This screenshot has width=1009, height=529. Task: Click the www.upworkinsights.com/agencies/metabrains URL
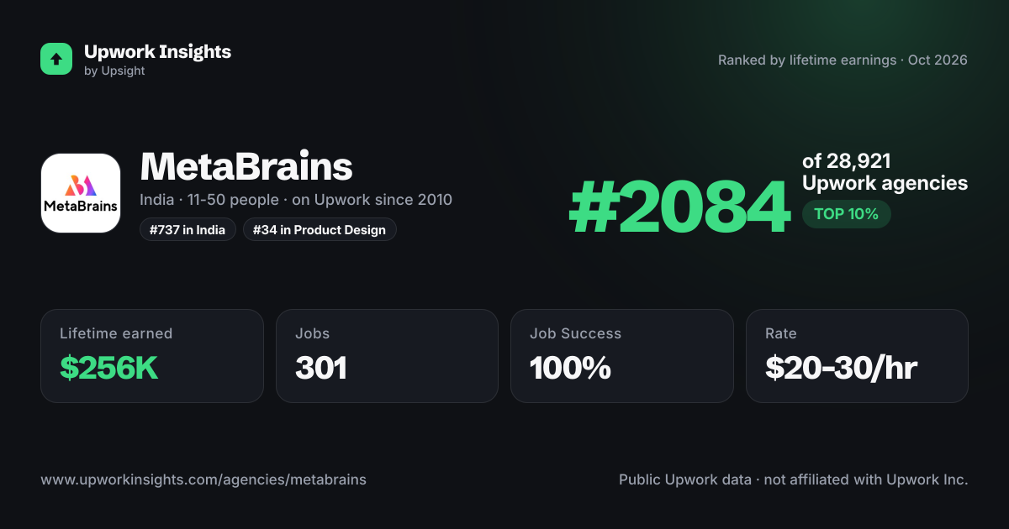[203, 480]
